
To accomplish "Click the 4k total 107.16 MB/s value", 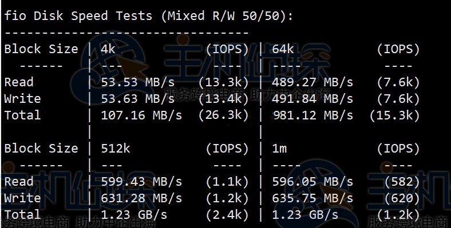I will point(141,115).
